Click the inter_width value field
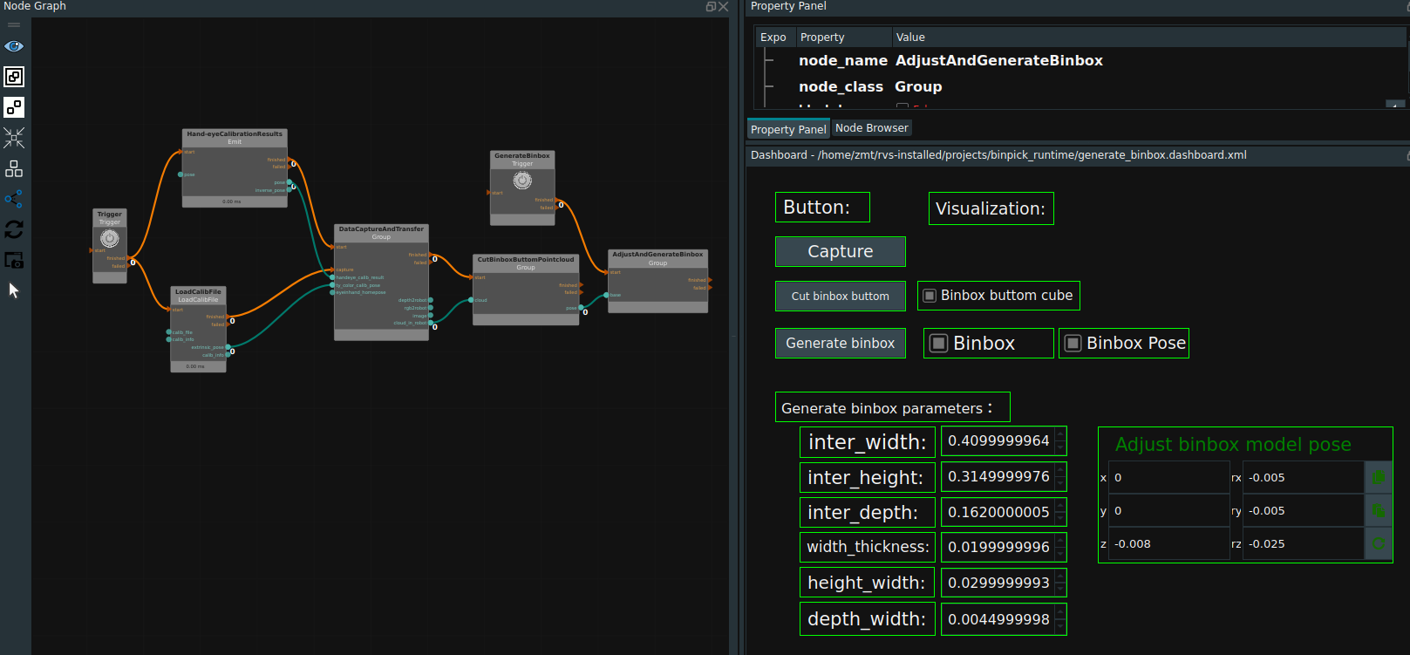 click(998, 441)
